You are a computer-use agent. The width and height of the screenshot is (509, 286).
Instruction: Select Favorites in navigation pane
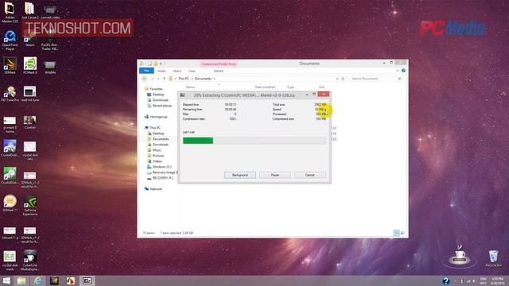coord(156,89)
